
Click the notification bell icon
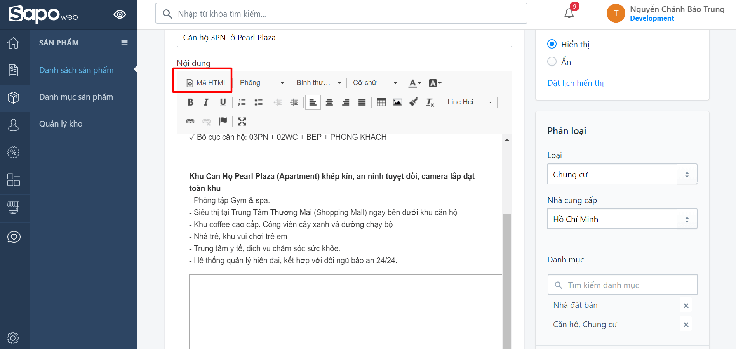569,13
